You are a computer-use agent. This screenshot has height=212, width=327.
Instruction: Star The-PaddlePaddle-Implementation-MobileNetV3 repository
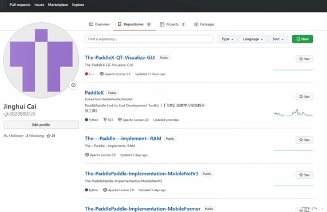click(x=304, y=175)
